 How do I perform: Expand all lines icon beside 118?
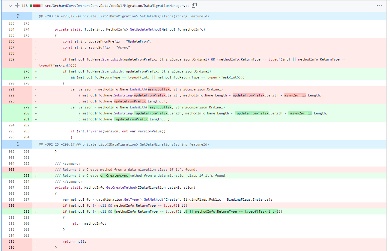(17, 6)
